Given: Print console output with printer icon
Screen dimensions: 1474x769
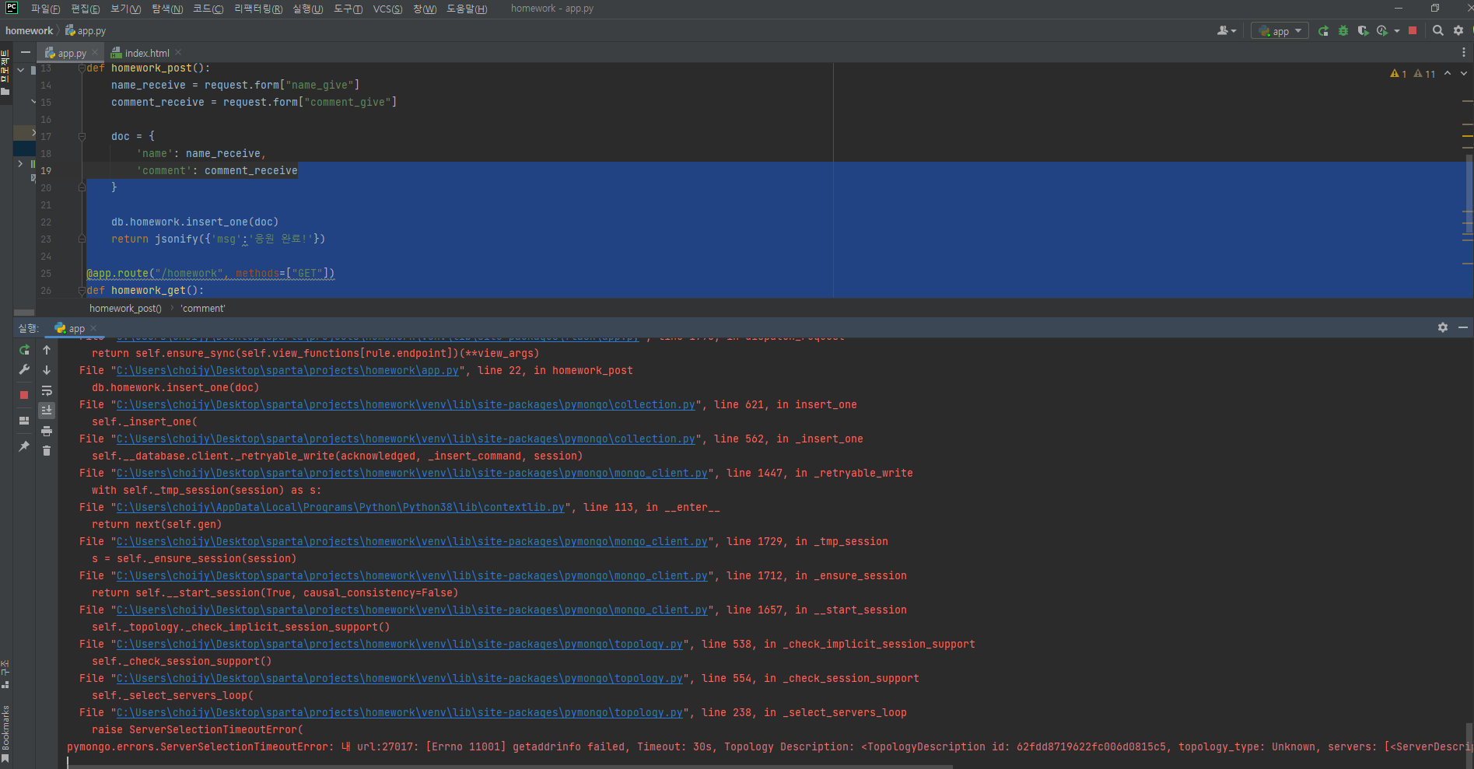Looking at the screenshot, I should click(47, 431).
